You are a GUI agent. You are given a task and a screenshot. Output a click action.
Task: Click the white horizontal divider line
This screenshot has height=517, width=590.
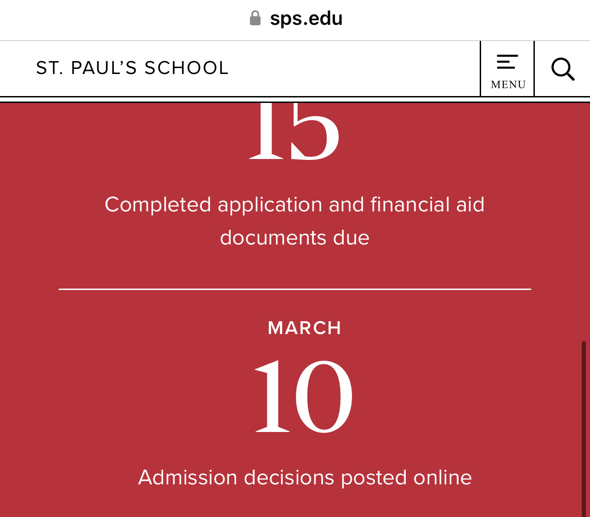295,289
